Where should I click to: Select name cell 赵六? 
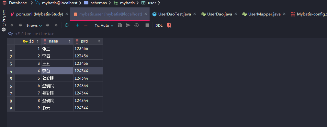tap(57, 108)
